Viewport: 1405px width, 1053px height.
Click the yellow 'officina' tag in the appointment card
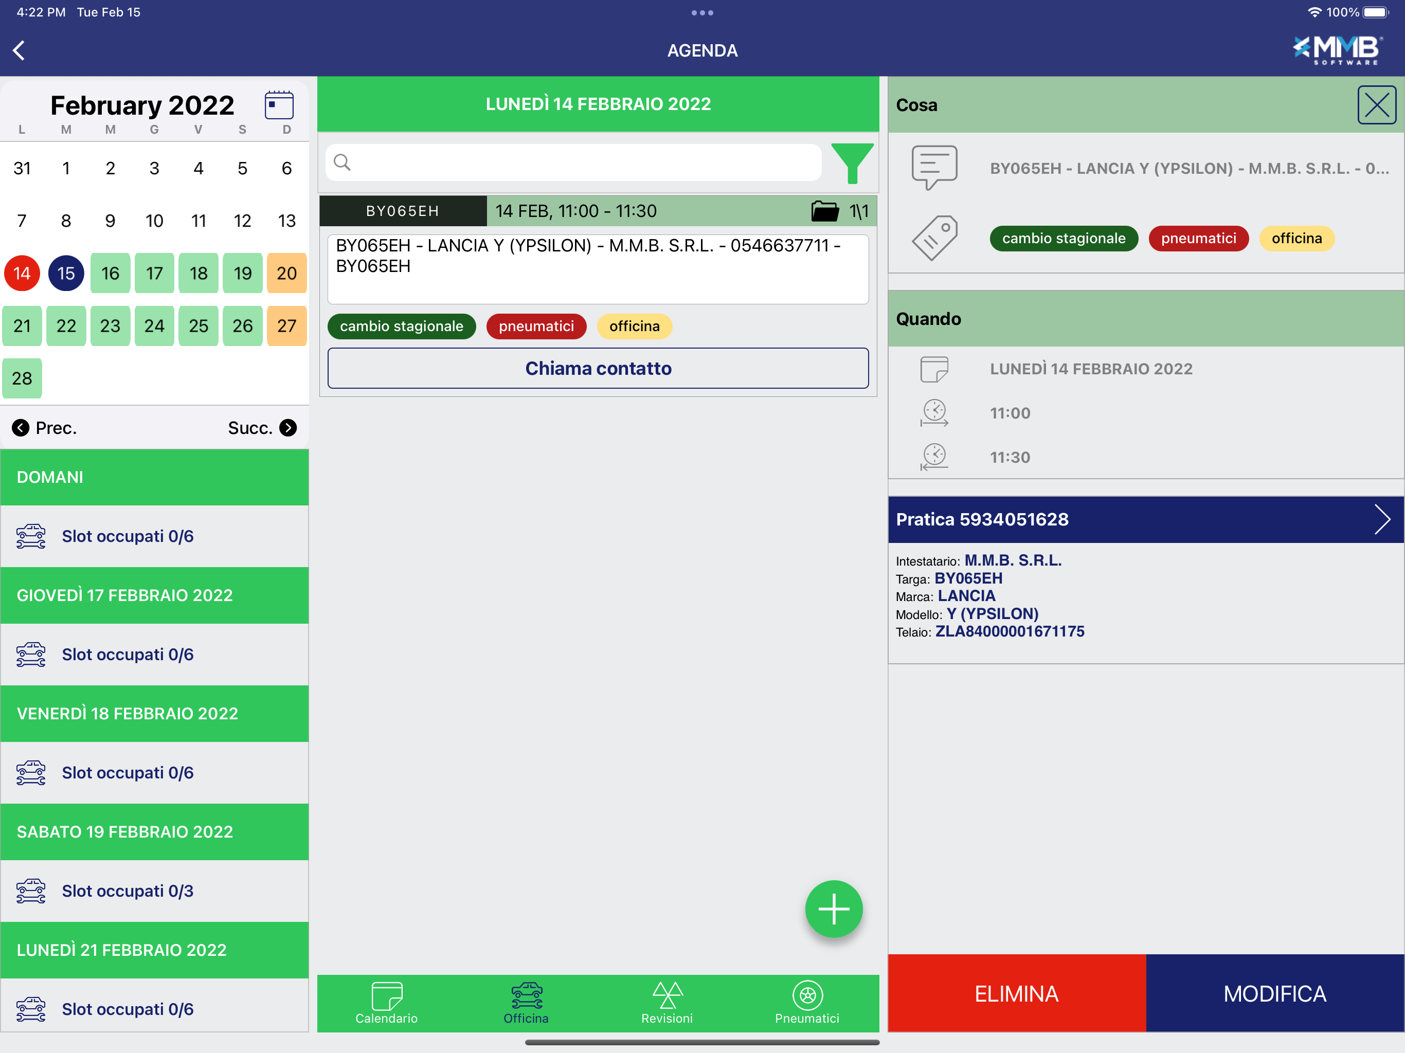(x=634, y=326)
